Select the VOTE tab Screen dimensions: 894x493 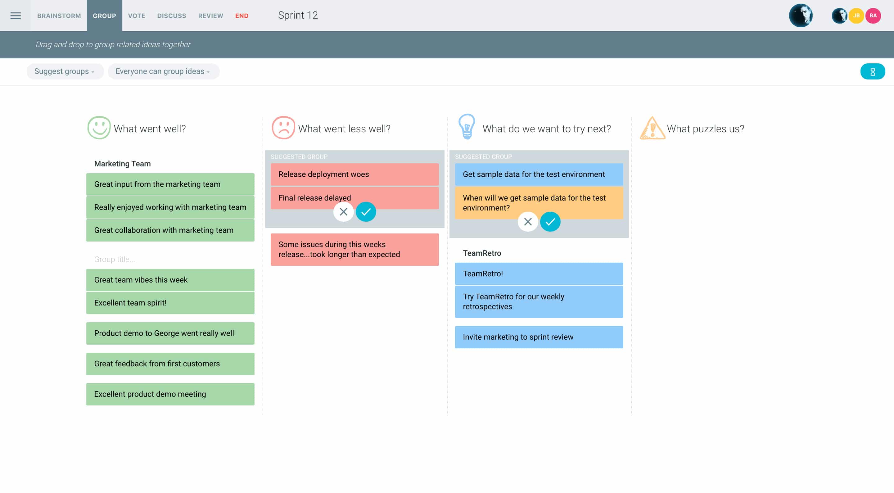(x=136, y=15)
